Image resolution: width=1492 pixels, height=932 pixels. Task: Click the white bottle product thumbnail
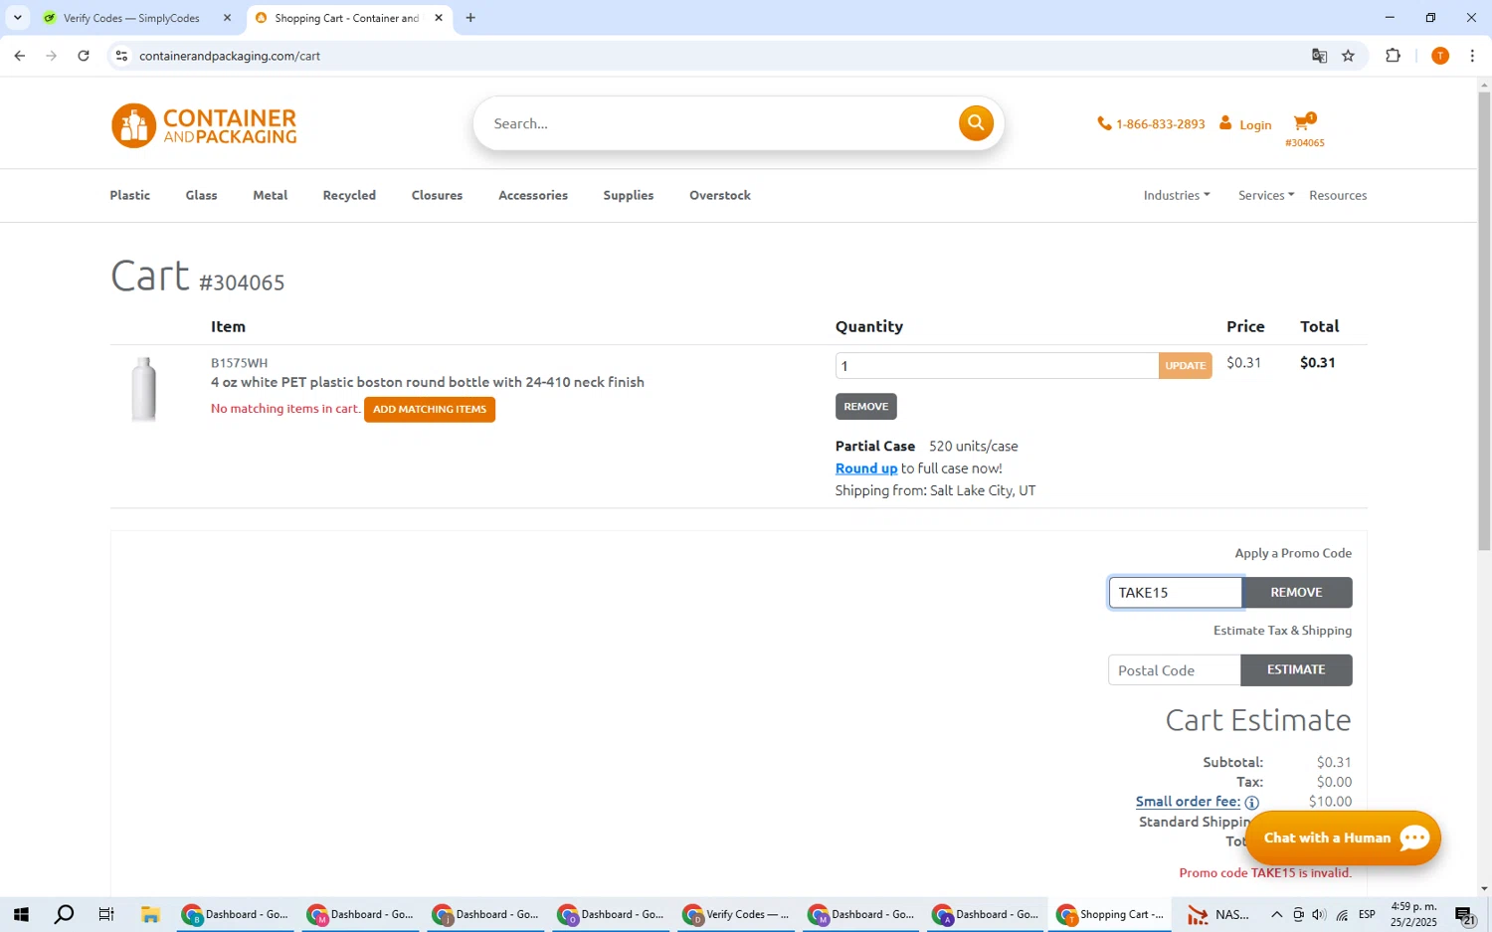point(144,388)
